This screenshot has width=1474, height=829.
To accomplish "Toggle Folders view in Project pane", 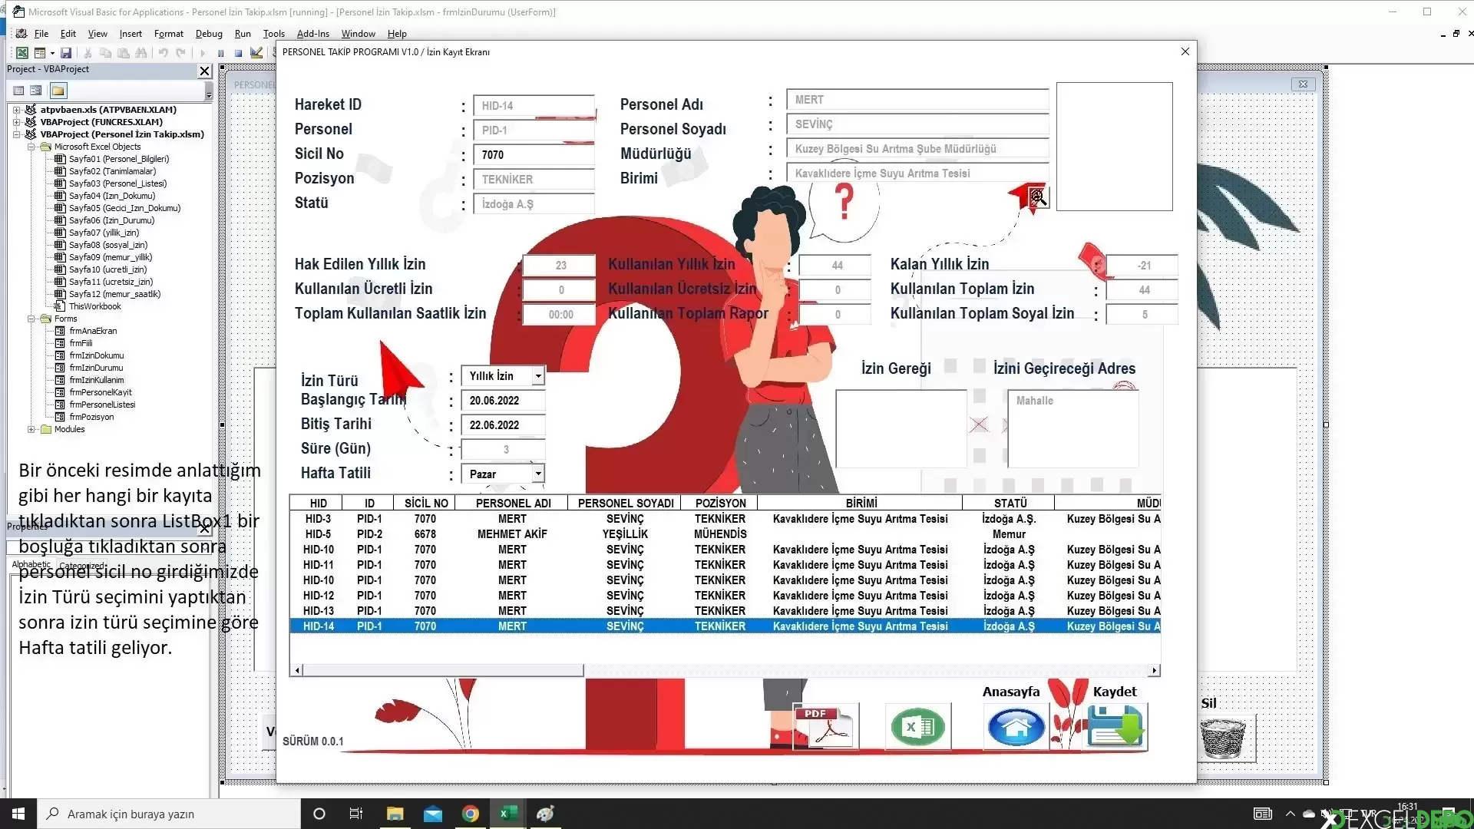I will 58,91.
